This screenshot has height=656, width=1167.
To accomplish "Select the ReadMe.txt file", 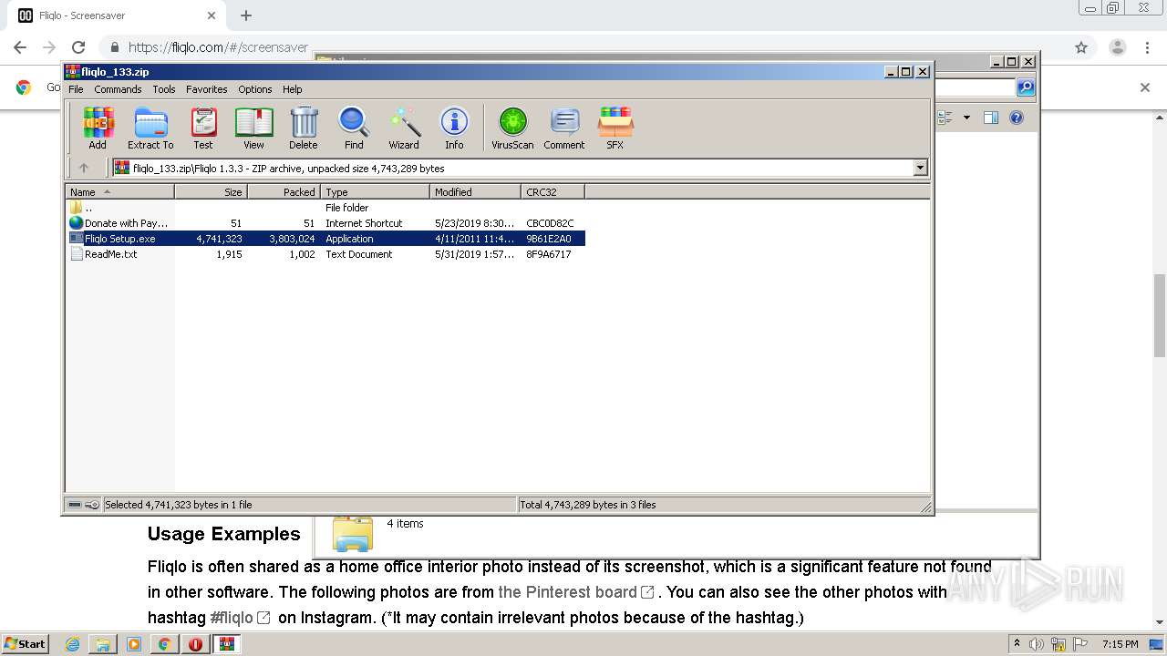I will click(326, 254).
